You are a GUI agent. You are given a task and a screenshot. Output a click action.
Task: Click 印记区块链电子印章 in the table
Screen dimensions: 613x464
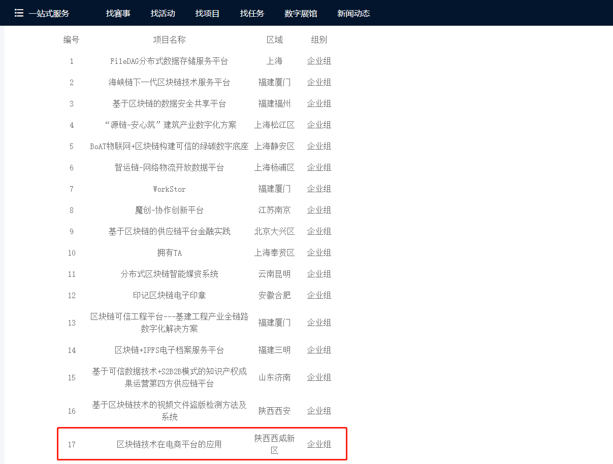click(x=169, y=295)
